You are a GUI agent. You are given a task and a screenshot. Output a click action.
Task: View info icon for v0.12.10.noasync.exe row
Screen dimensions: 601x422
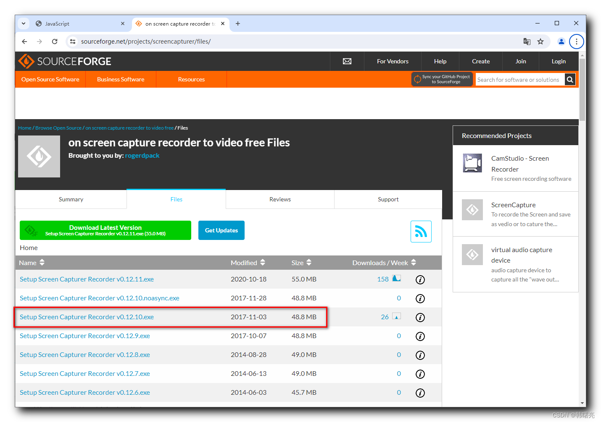point(420,299)
